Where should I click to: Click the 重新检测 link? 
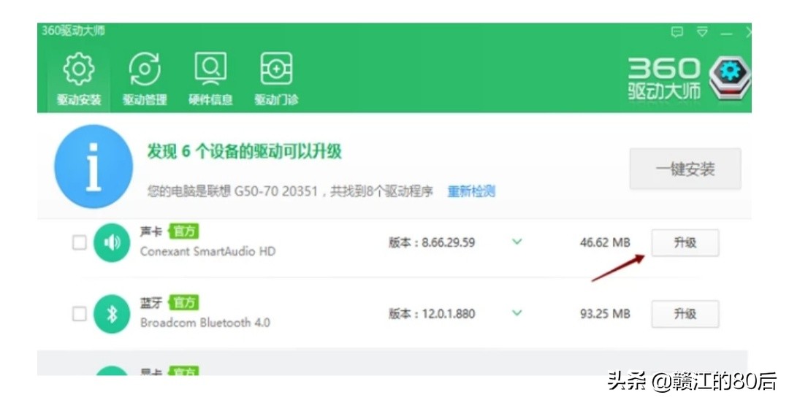point(471,191)
